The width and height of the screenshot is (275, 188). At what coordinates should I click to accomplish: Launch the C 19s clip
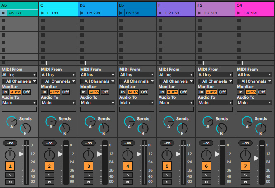pos(43,13)
